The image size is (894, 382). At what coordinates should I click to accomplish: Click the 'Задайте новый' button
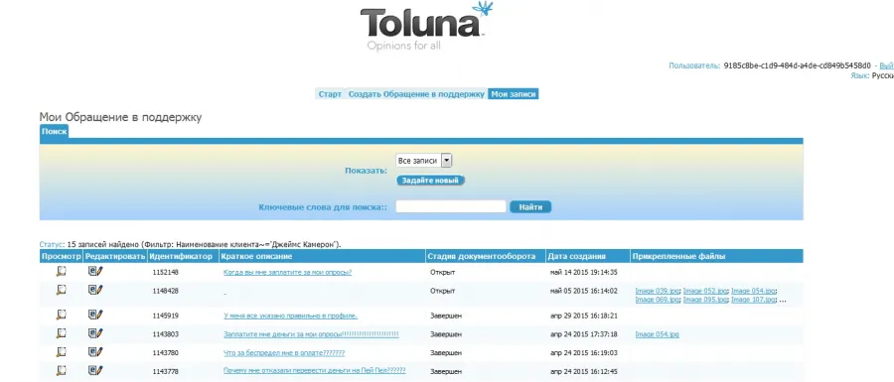430,181
